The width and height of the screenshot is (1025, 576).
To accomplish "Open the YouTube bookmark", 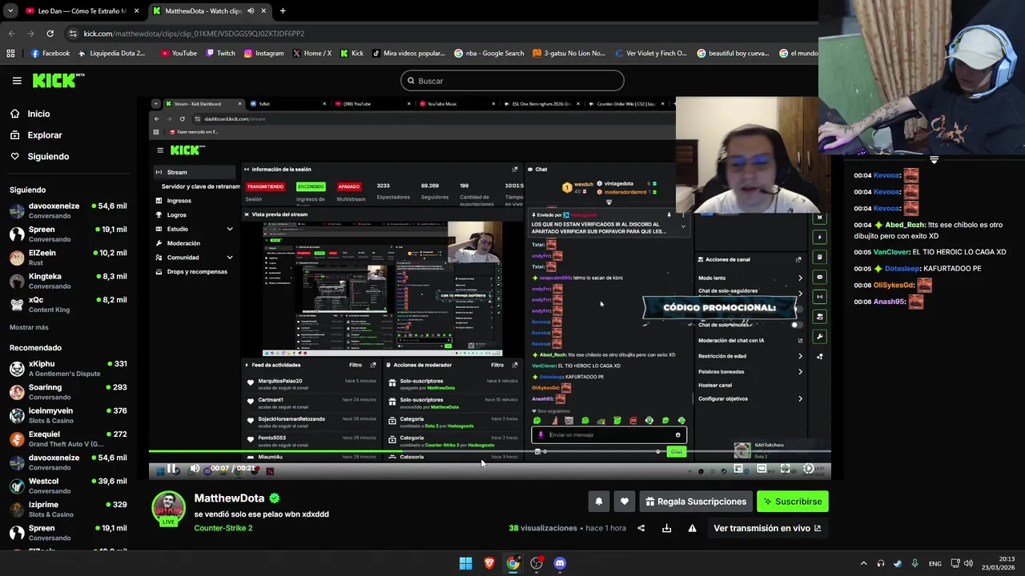I will click(179, 54).
